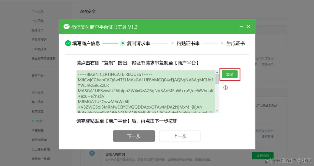Open 发票信息 in the background sidebar

tap(38, 111)
